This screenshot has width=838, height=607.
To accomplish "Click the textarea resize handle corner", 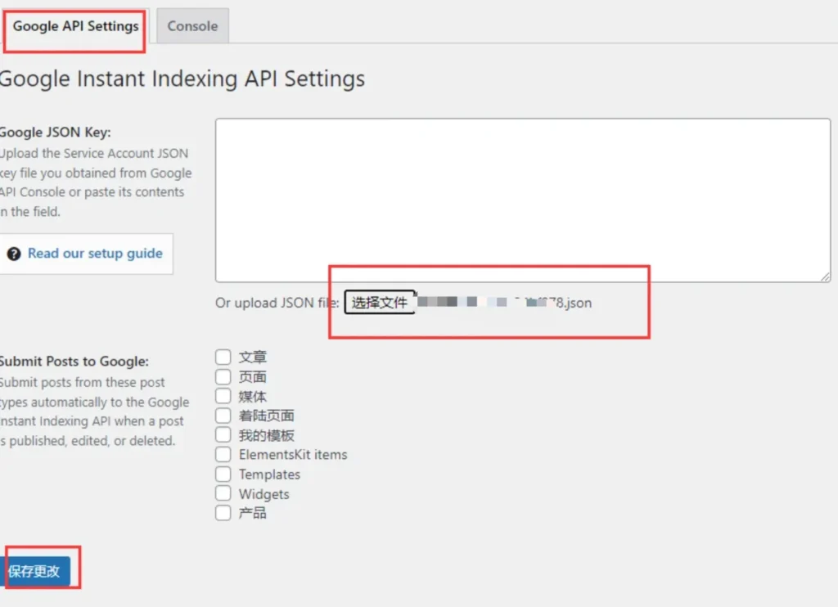I will click(825, 277).
